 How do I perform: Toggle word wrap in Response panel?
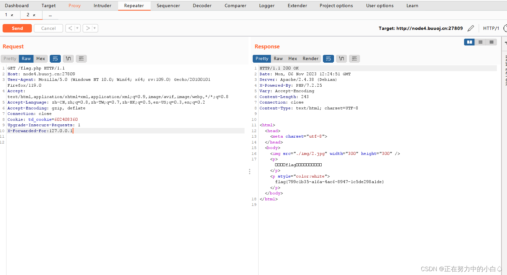coord(328,58)
